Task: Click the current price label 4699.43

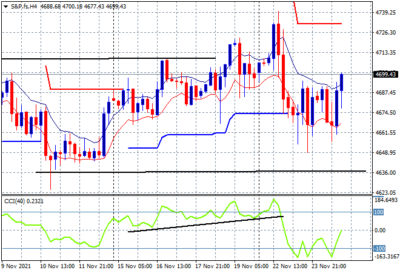Action: pyautogui.click(x=385, y=74)
